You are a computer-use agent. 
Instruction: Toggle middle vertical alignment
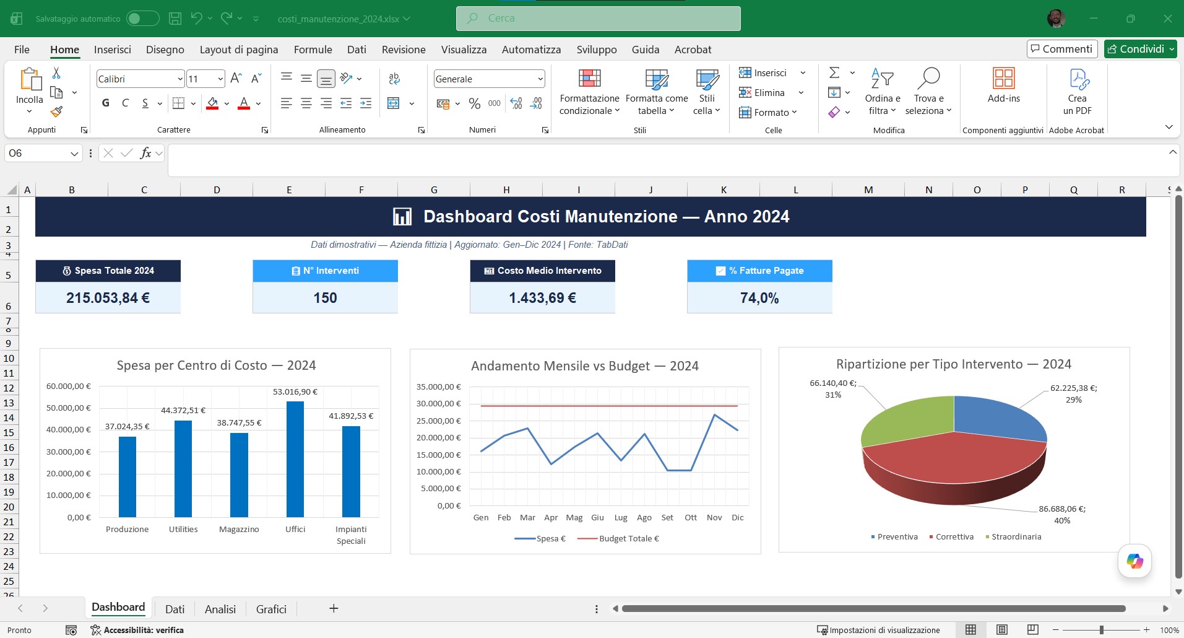point(306,79)
